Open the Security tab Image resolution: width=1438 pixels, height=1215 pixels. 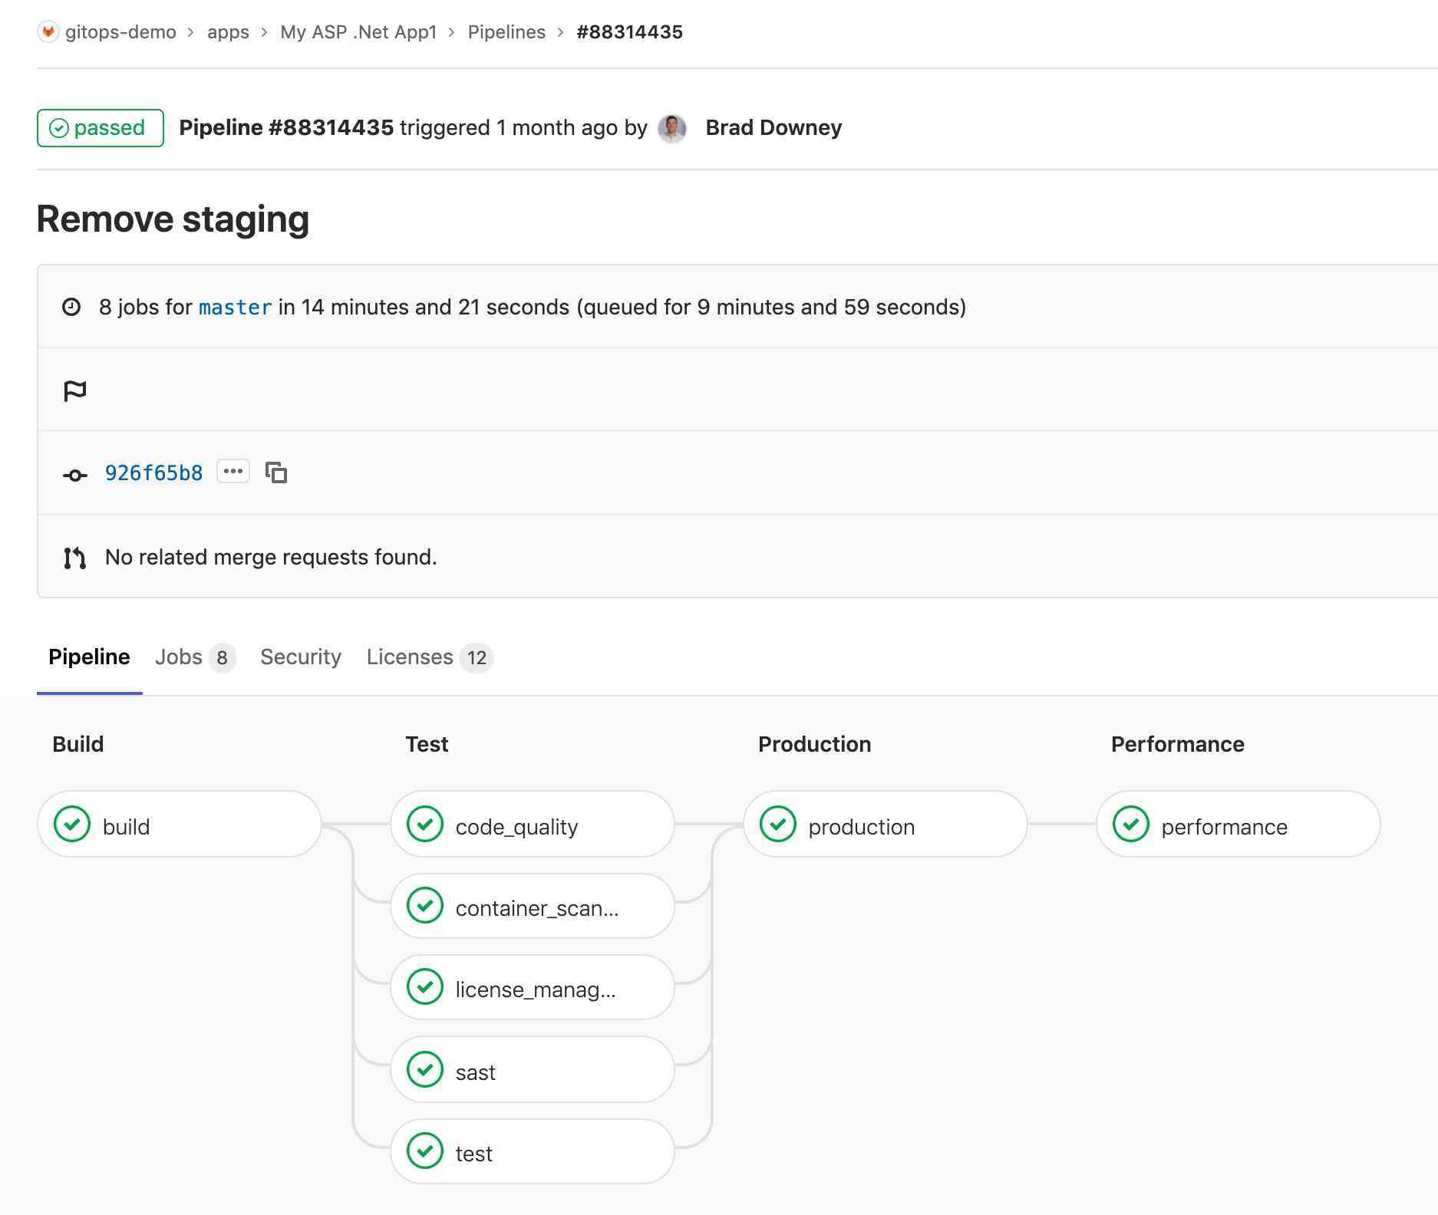click(301, 657)
